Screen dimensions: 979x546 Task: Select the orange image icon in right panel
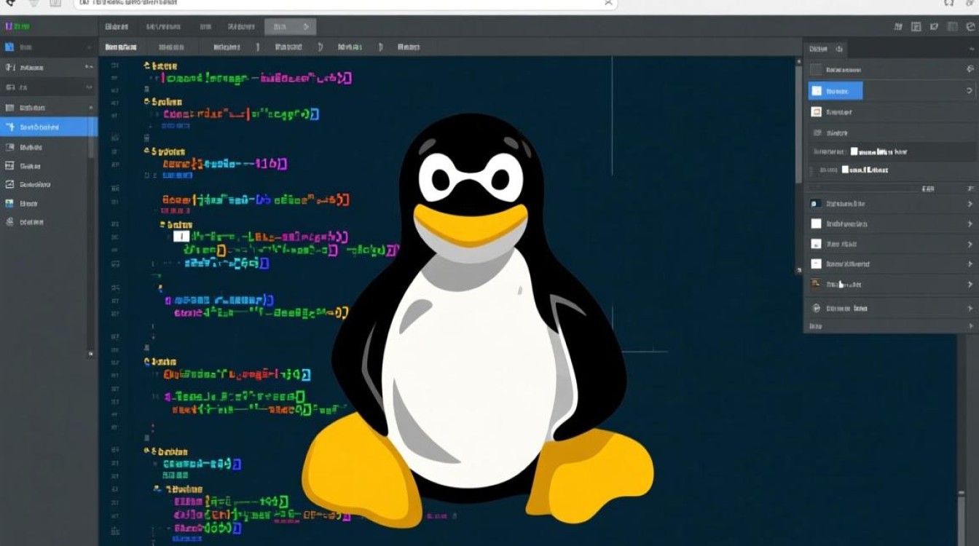816,111
